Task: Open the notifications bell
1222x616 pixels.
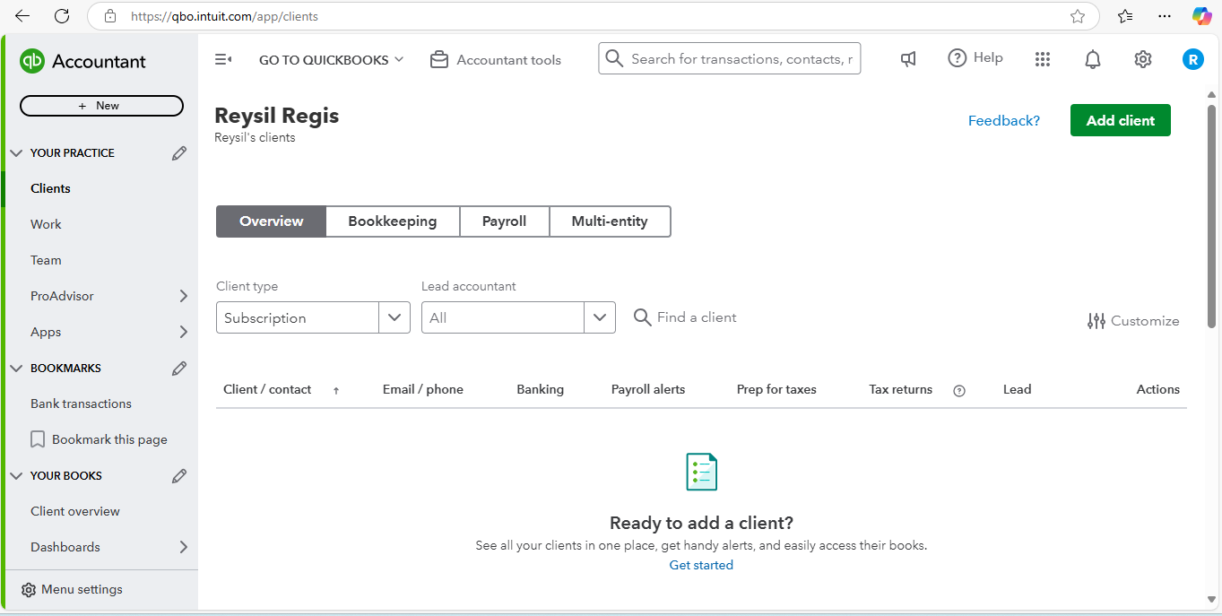Action: pyautogui.click(x=1093, y=59)
